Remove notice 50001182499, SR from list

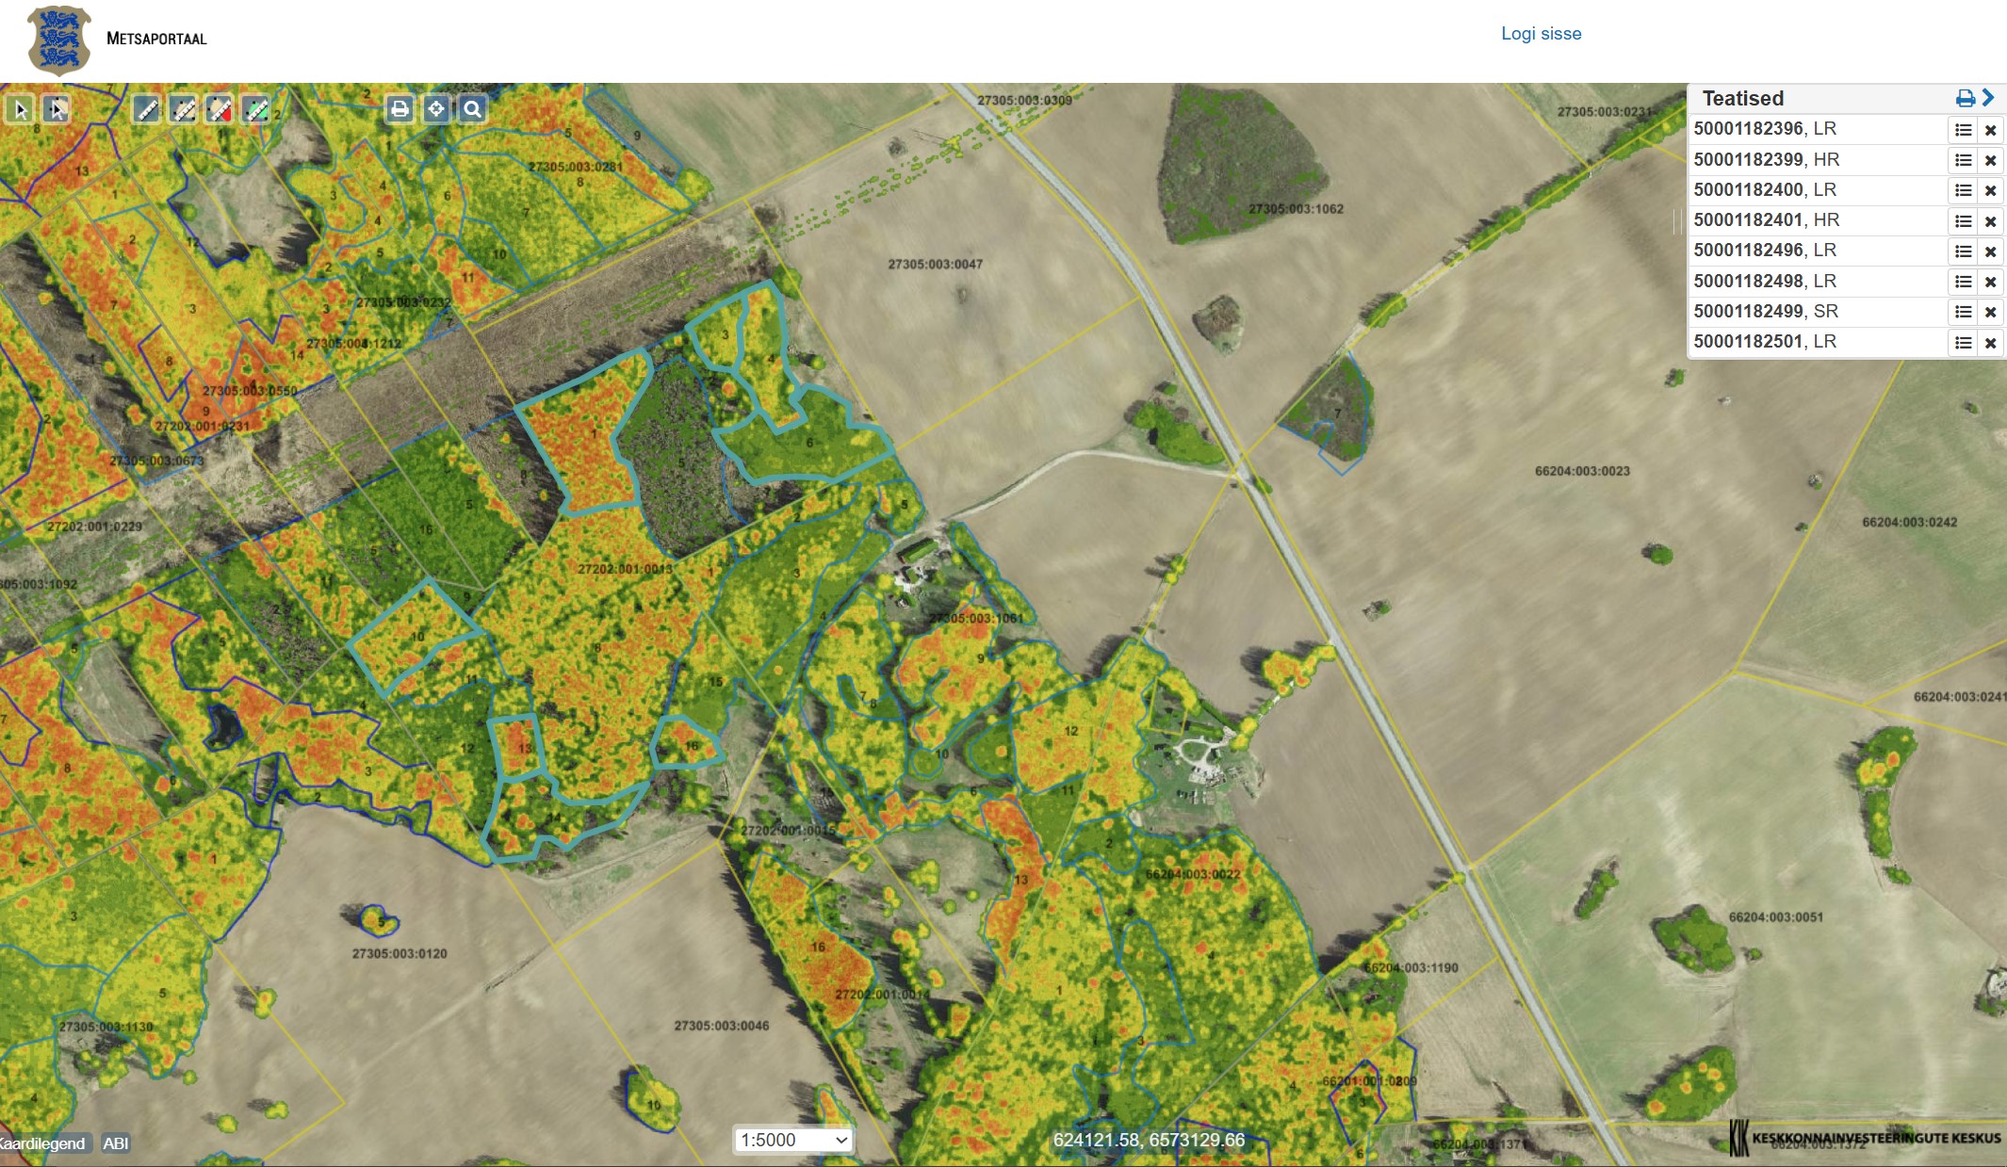(x=1990, y=312)
